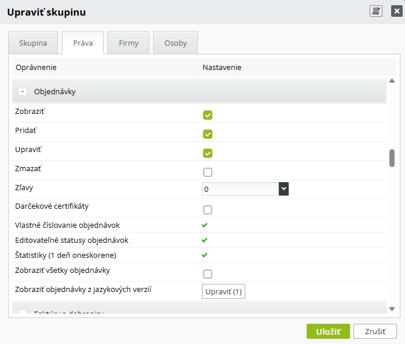Collapse the Objednávky section
The height and width of the screenshot is (344, 405).
tap(23, 91)
